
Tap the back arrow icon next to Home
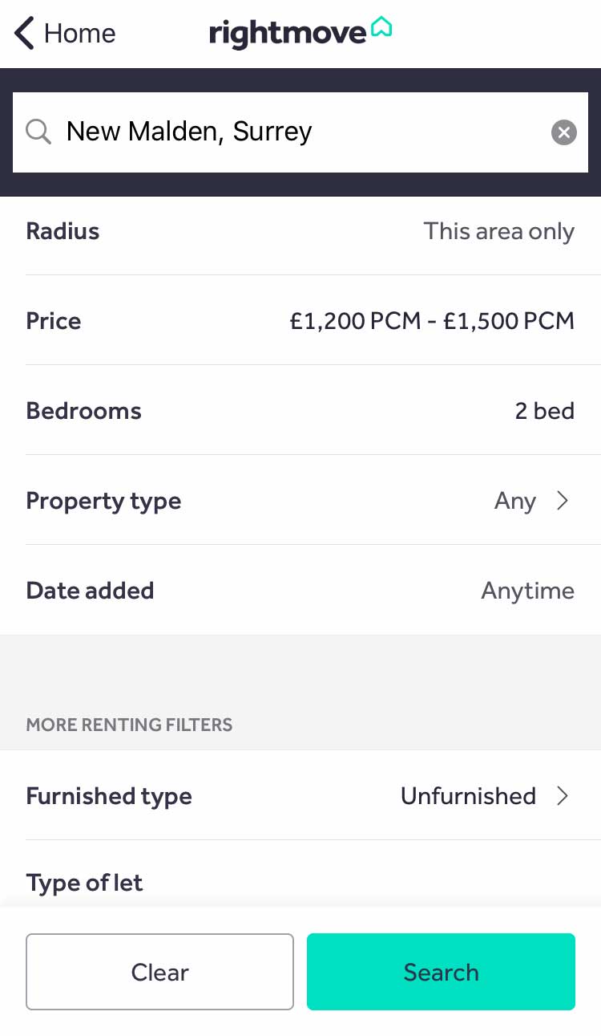pyautogui.click(x=24, y=34)
